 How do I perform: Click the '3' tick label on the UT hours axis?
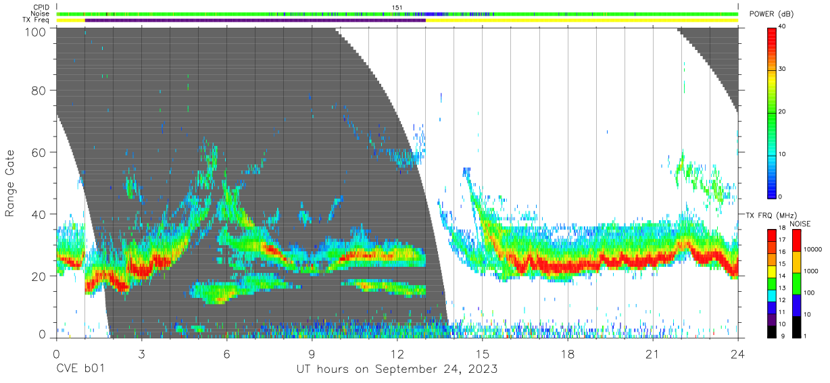pos(141,354)
